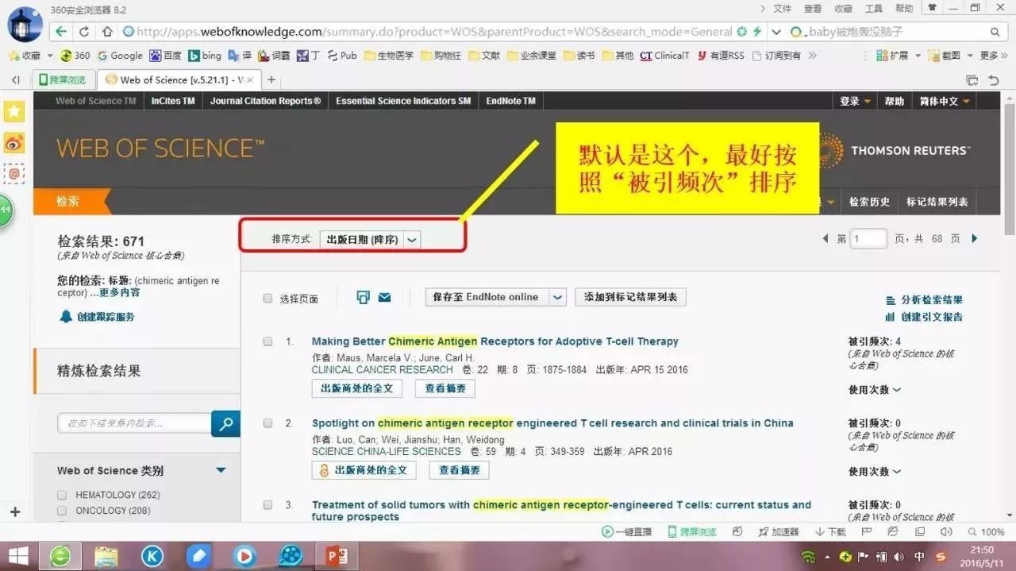Click the browser URL address bar
Viewport: 1016px width, 571px height.
433,32
